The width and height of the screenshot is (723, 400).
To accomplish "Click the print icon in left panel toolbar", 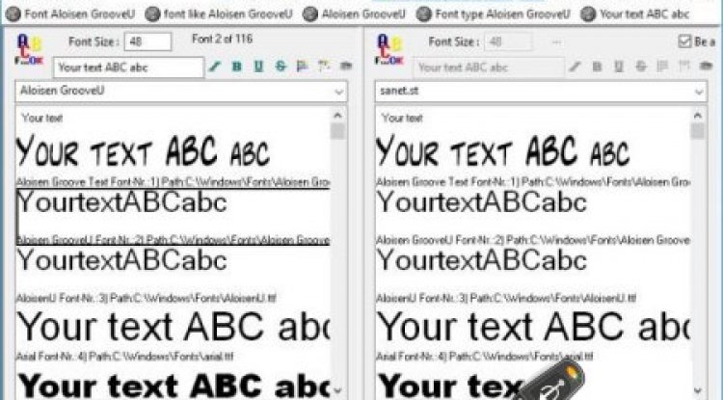I will pyautogui.click(x=346, y=66).
